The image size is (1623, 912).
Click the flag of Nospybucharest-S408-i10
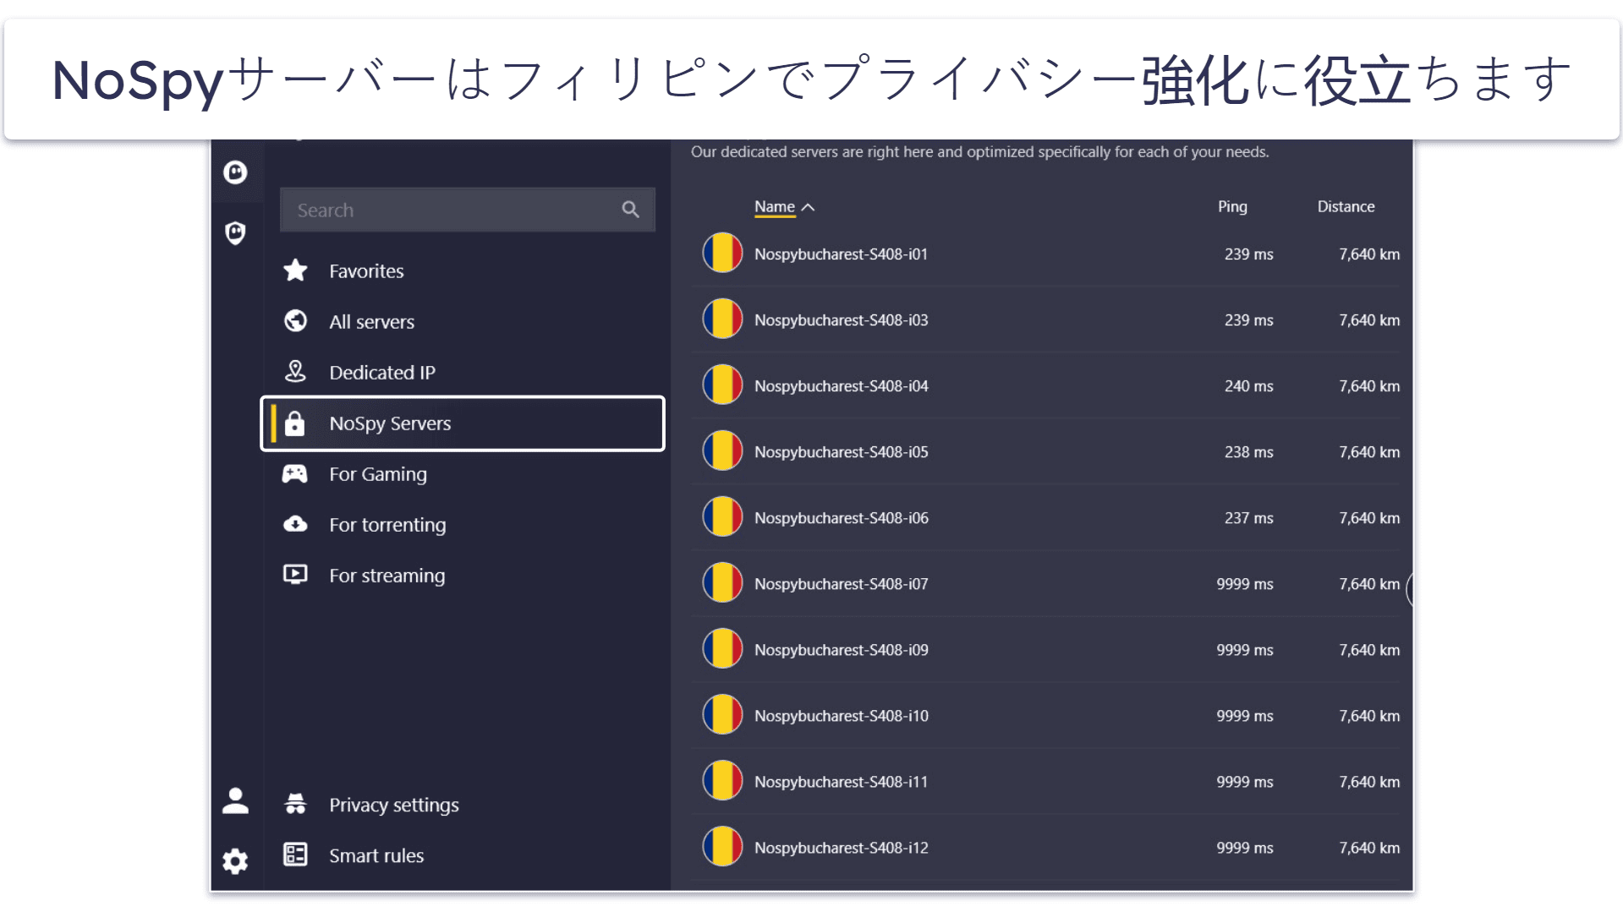722,714
